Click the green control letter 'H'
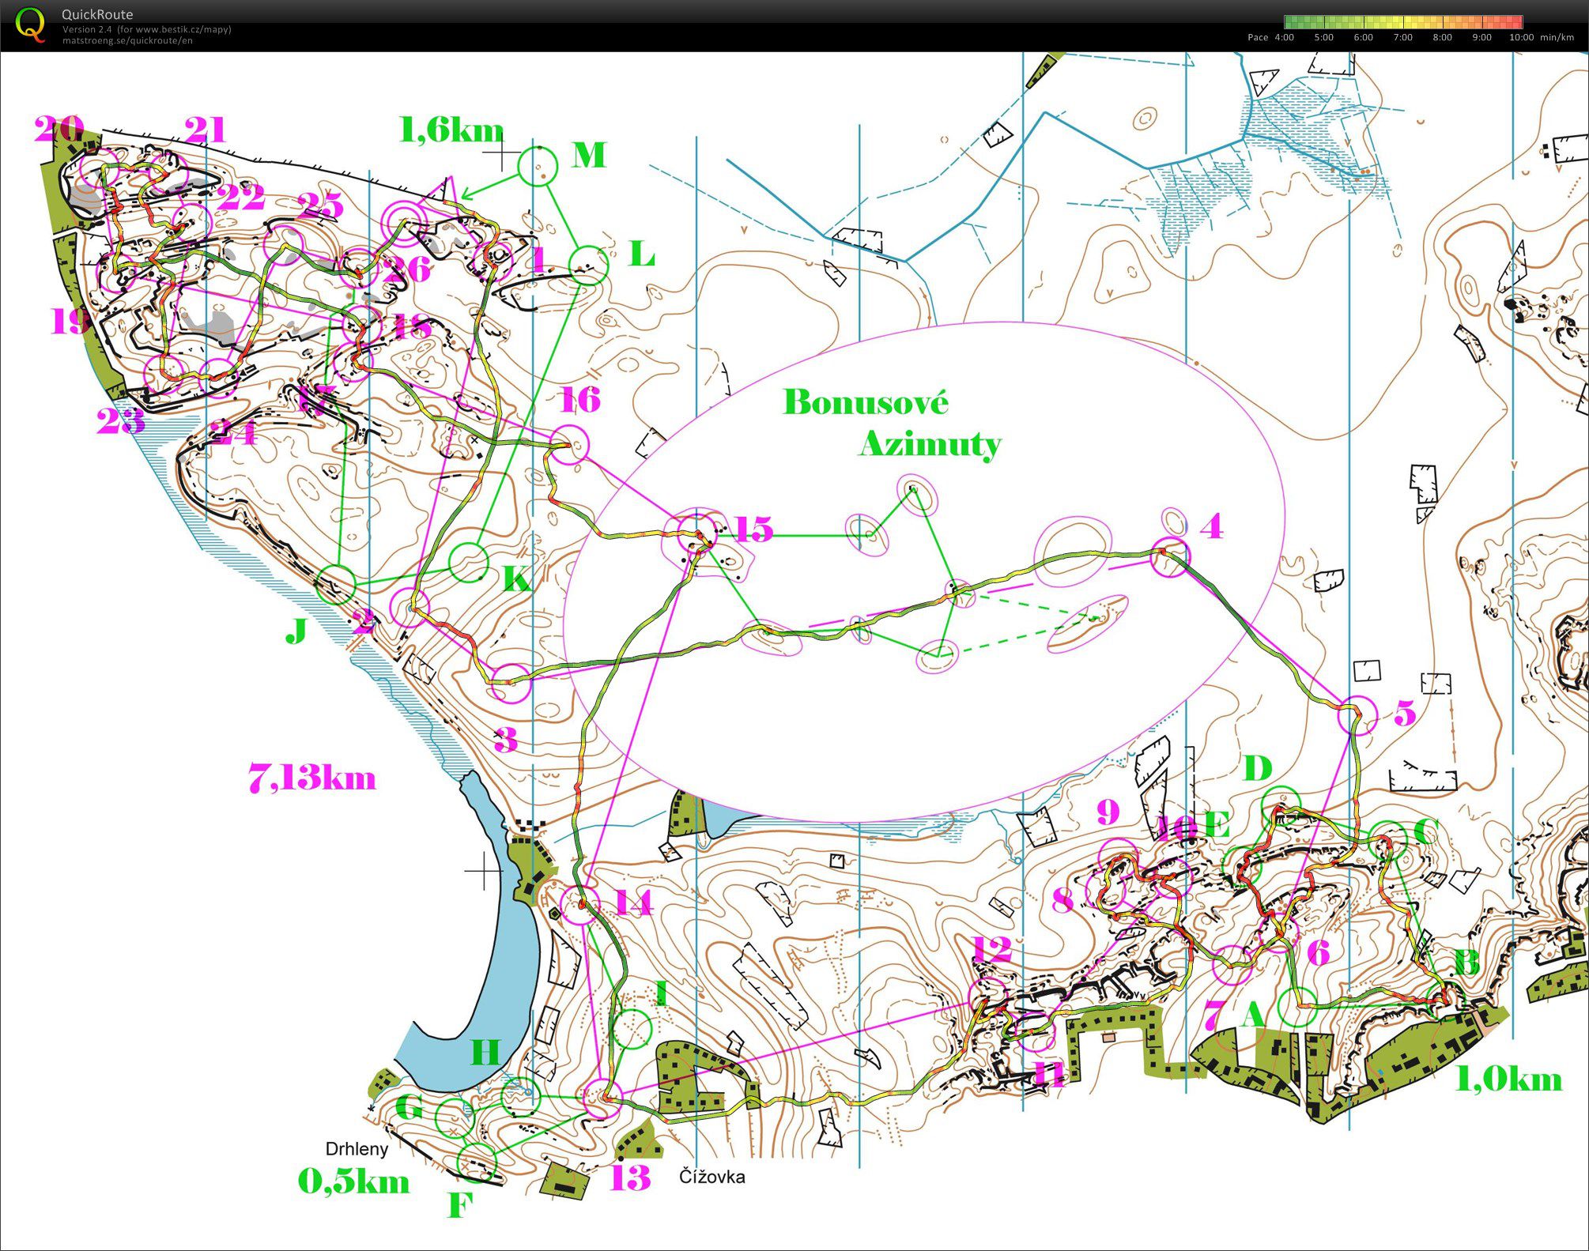The width and height of the screenshot is (1589, 1251). (x=485, y=1052)
